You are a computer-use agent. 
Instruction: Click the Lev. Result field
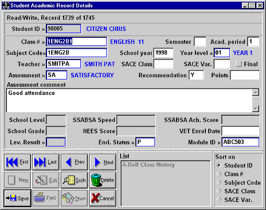tap(56, 142)
